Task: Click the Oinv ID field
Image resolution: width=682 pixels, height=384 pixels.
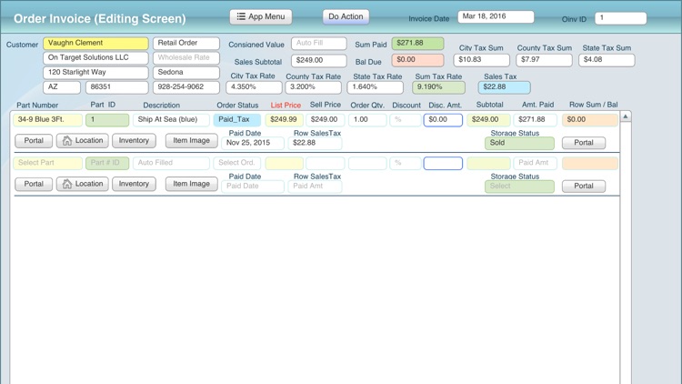Action: (x=620, y=18)
